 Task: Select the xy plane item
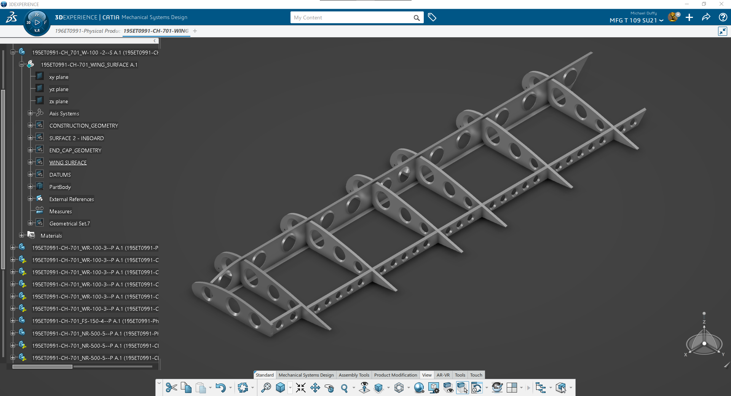click(x=59, y=77)
